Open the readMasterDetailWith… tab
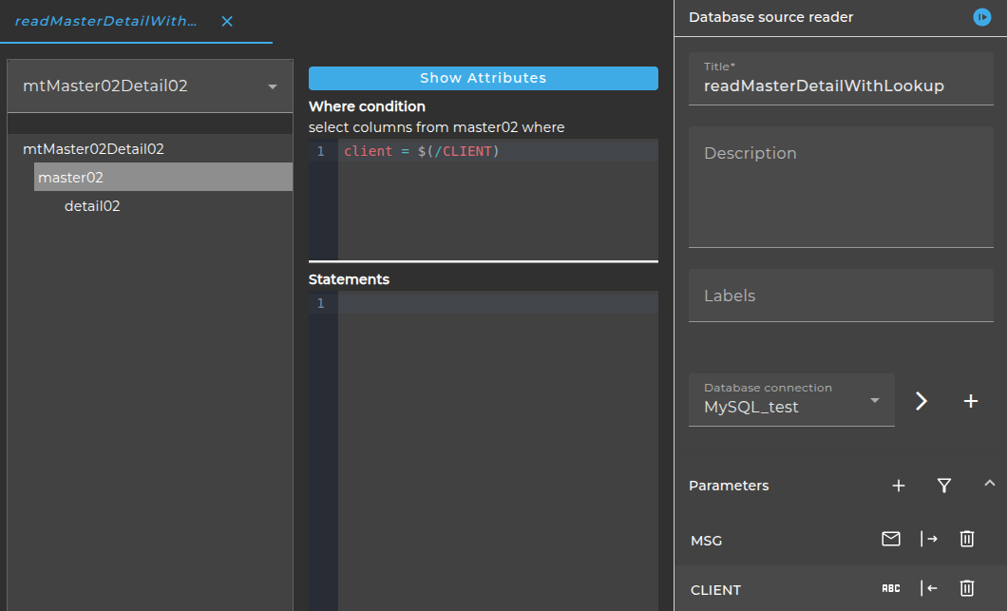Viewport: 1007px width, 611px height. pos(105,21)
